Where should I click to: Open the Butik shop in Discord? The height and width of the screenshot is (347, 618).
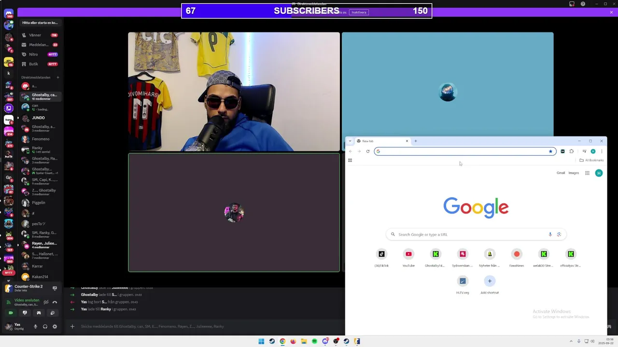tap(40, 64)
